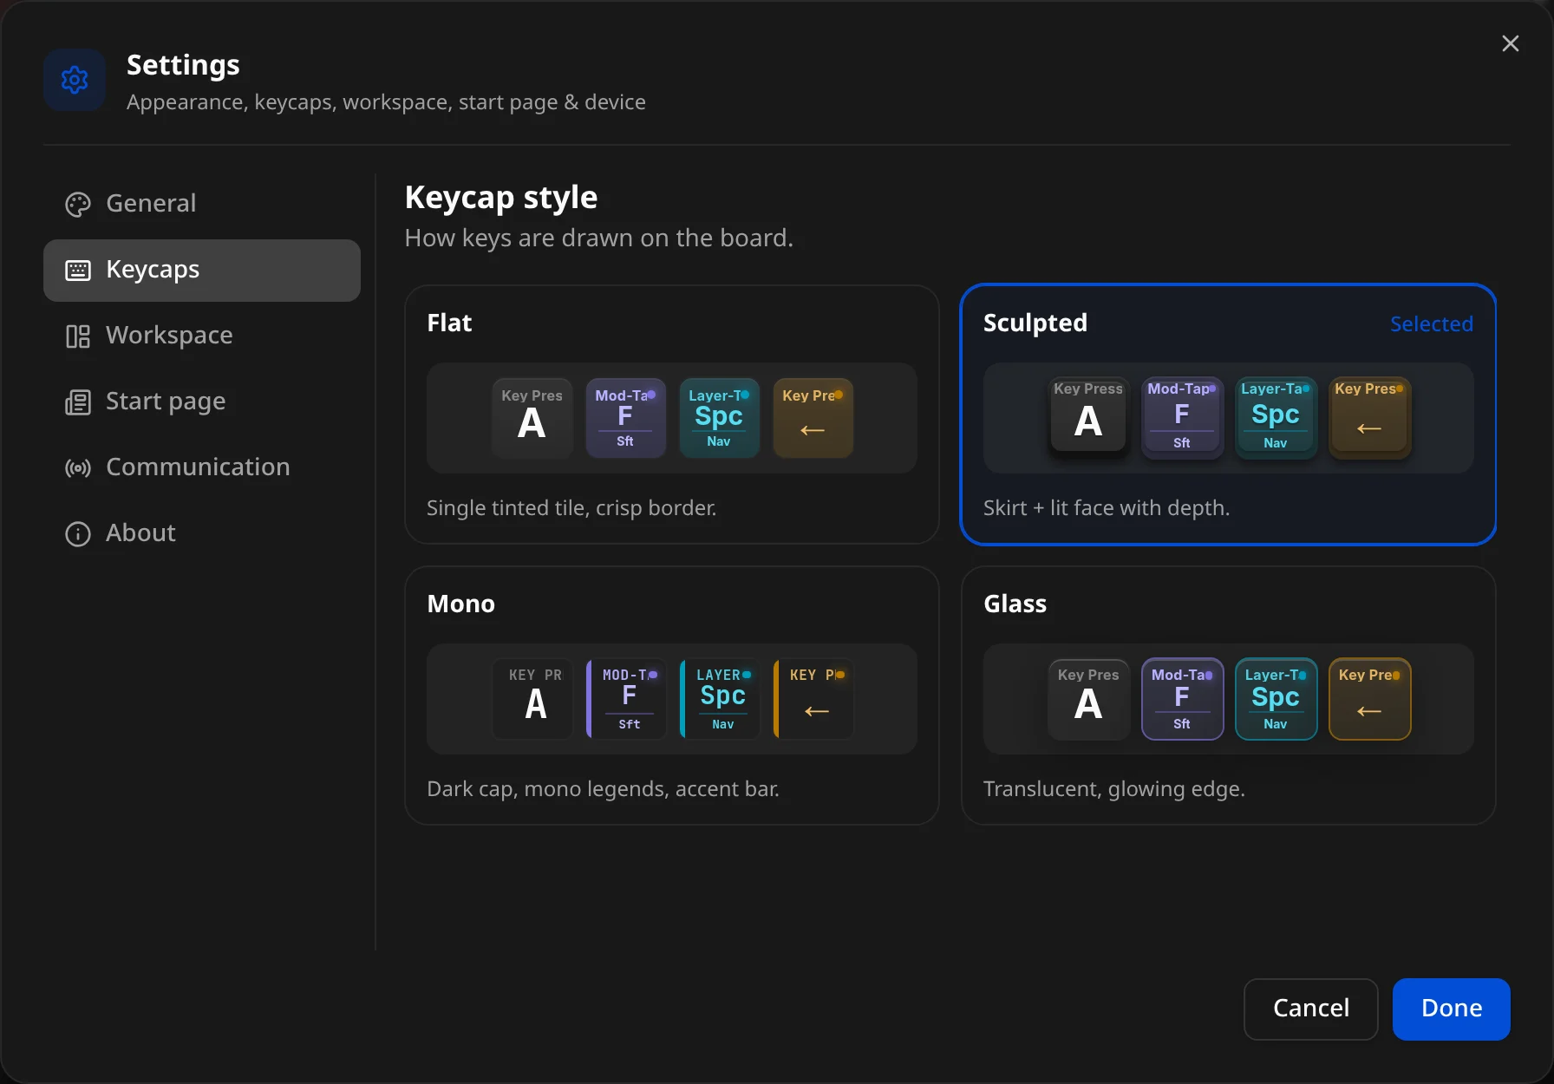Click the Mono preview's F Sft key

(625, 699)
